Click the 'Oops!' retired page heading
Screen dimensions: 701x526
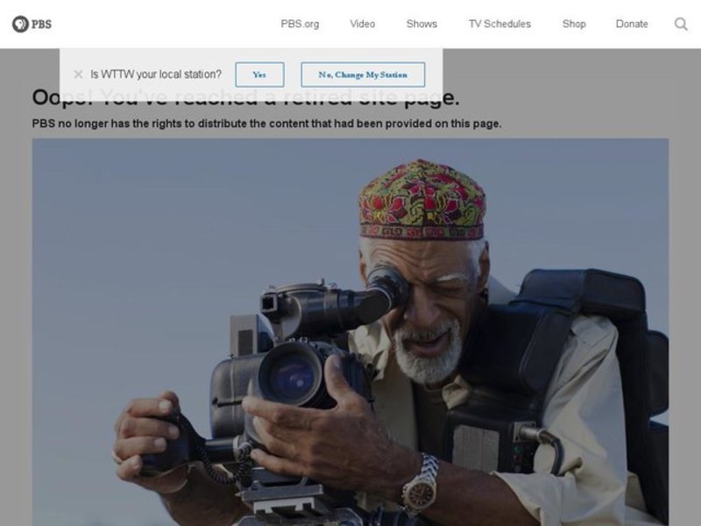(x=245, y=98)
